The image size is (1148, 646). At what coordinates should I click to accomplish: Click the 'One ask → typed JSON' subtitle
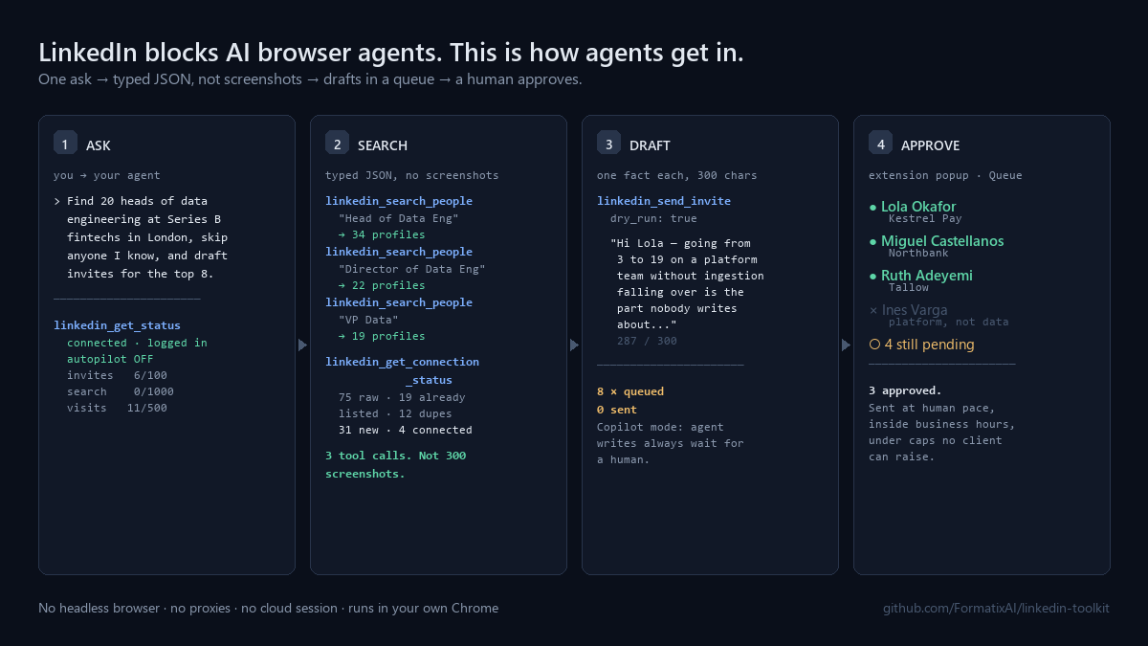[310, 79]
